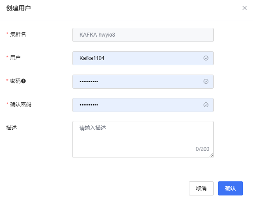
Task: Click into the 请输入描述 textarea
Action: click(x=143, y=139)
